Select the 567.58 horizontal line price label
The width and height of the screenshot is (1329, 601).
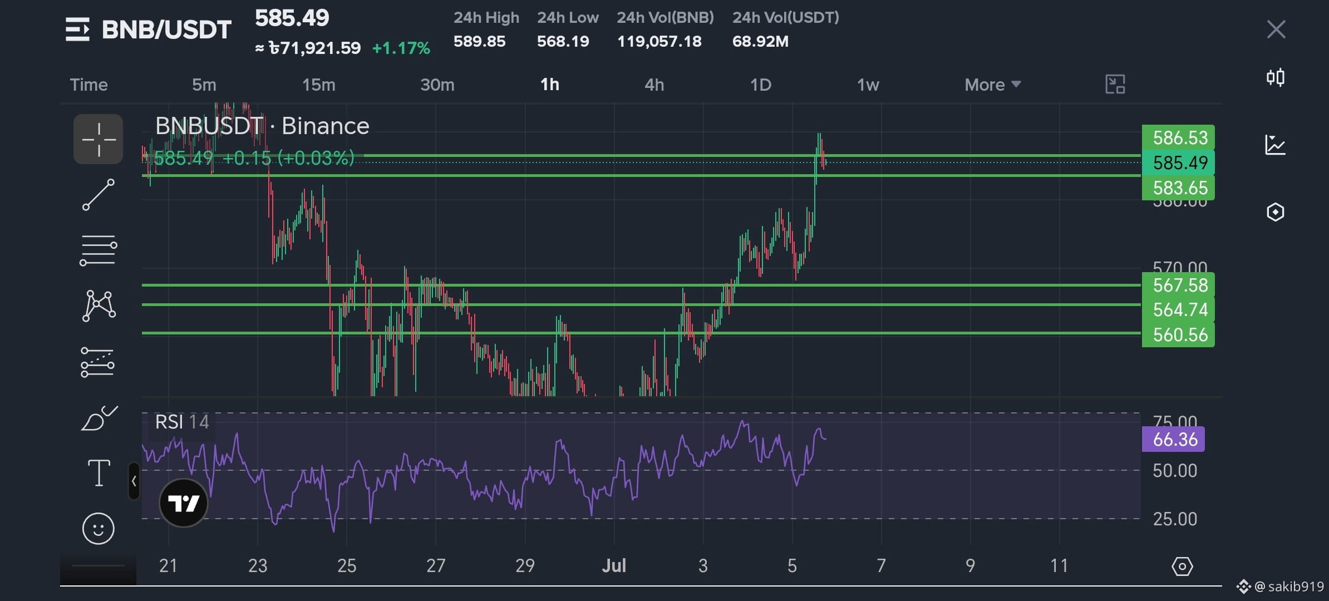coord(1178,285)
